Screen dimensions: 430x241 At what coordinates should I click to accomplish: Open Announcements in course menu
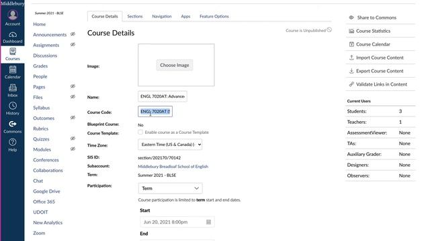pyautogui.click(x=50, y=35)
